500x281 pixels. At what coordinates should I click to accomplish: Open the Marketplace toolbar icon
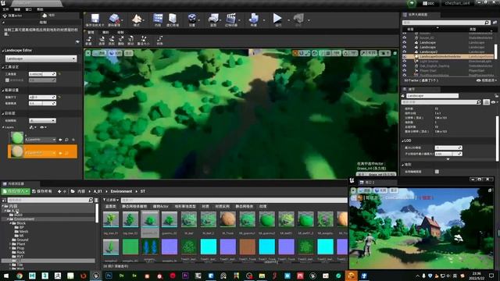(x=173, y=20)
